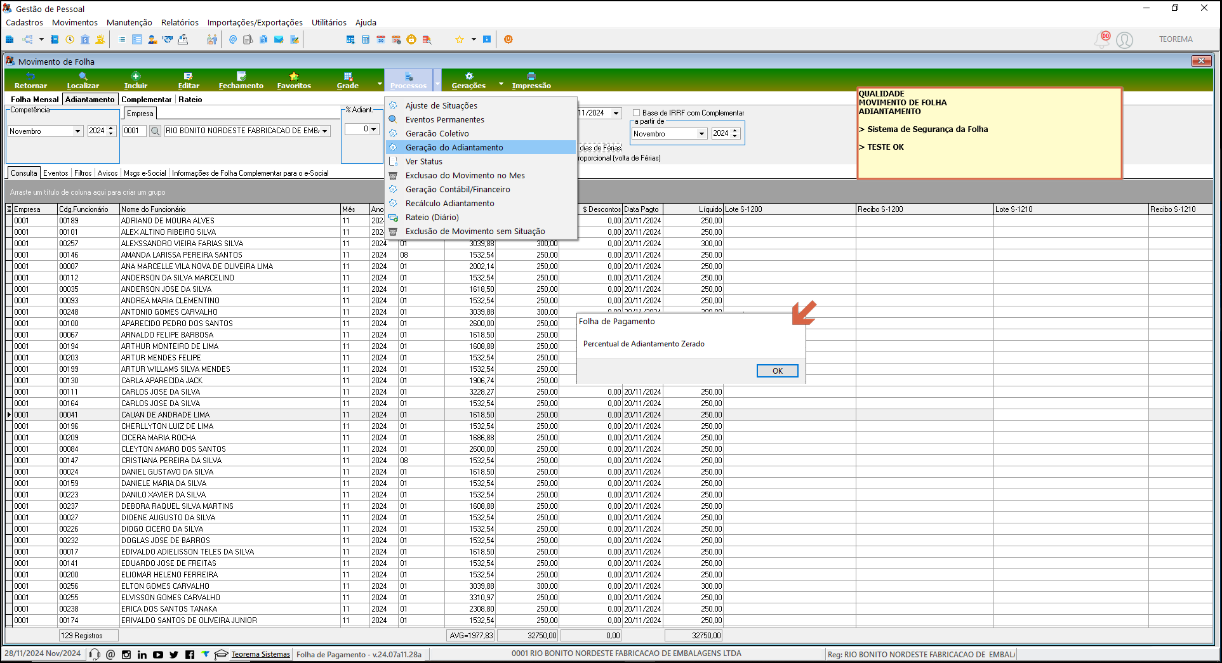
Task: Click the yellow star favorites toolbar icon
Action: (x=460, y=39)
